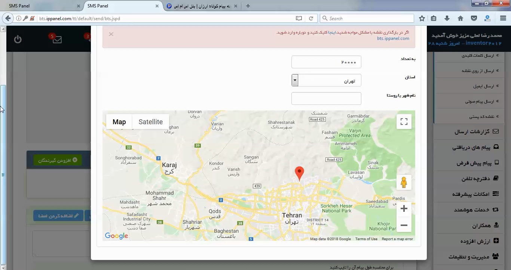Open the extension icon next to Pocket
The height and width of the screenshot is (270, 511).
[x=487, y=18]
